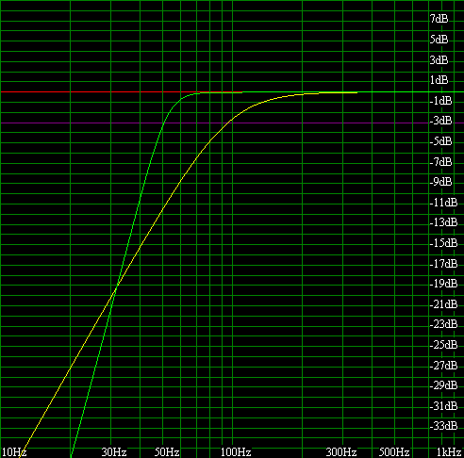The height and width of the screenshot is (458, 464).
Task: Click the -15dB axis label
Action: pos(443,243)
